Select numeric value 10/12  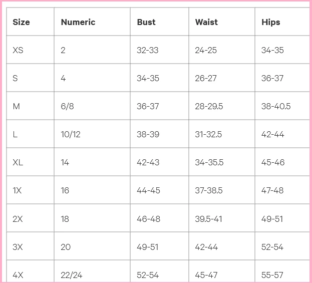click(x=70, y=134)
